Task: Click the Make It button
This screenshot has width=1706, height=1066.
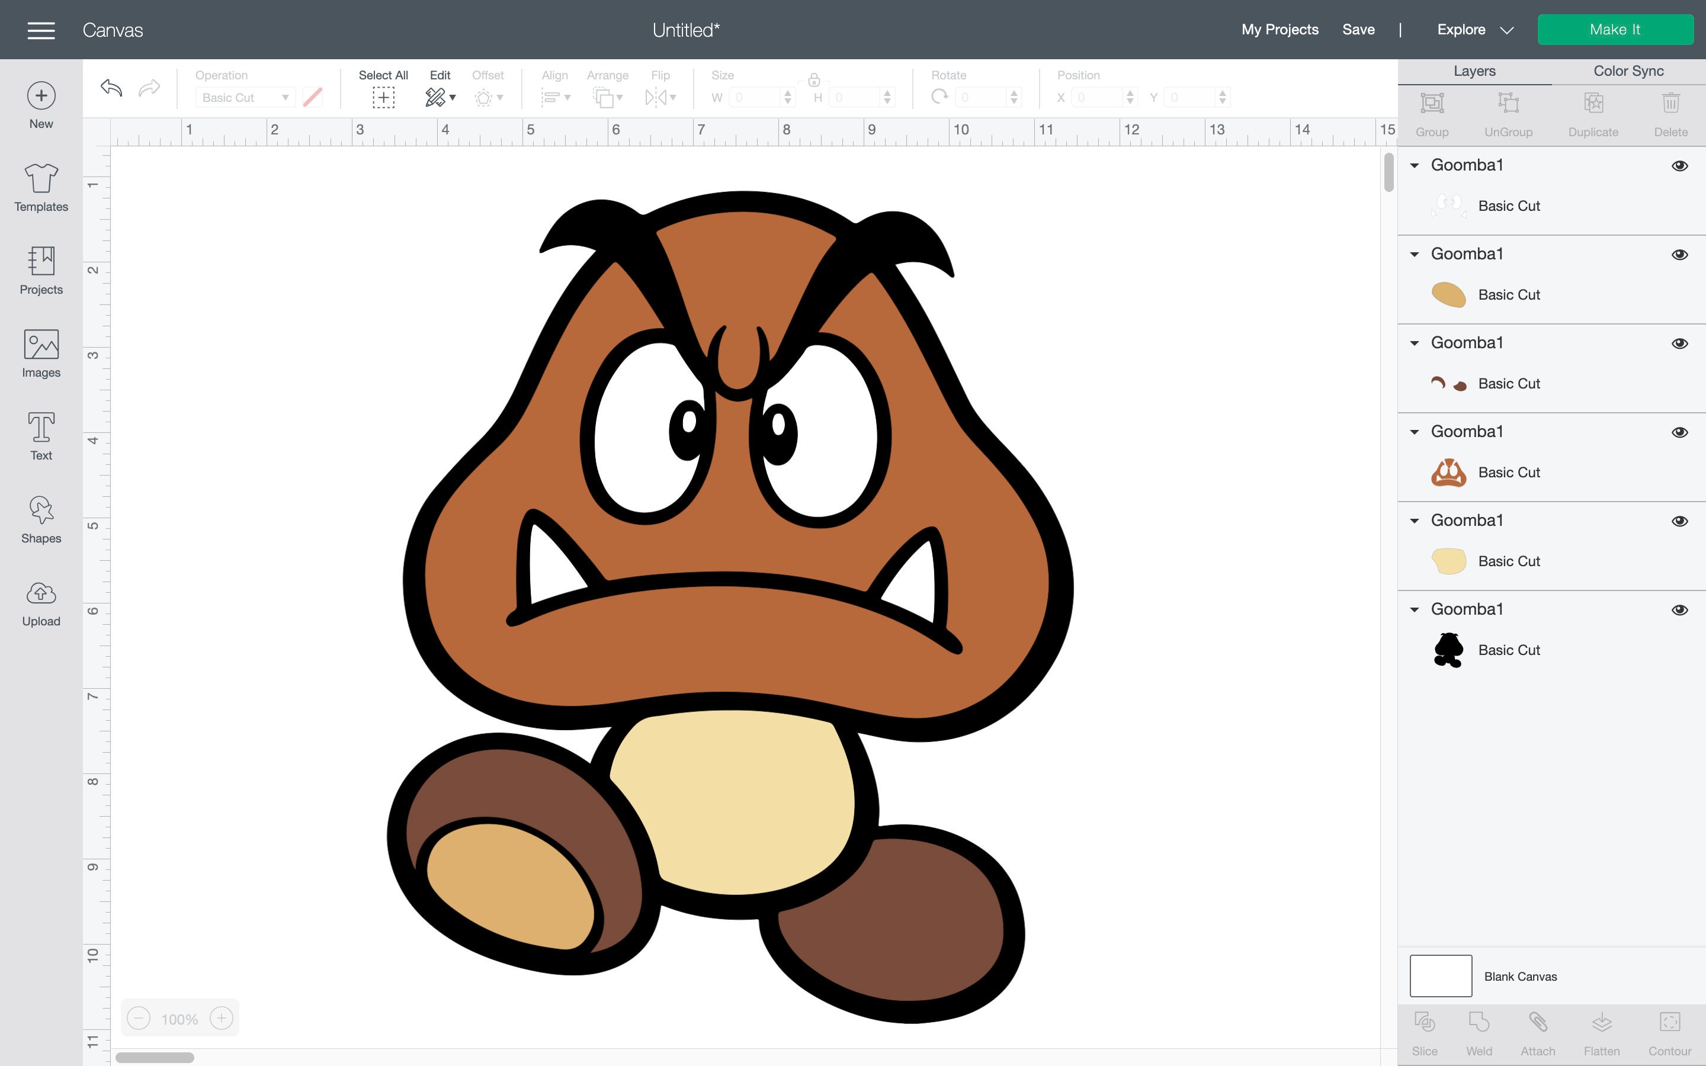Action: 1616,29
